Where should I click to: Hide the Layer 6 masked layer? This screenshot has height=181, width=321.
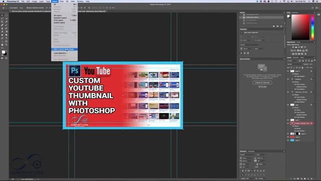[288, 134]
